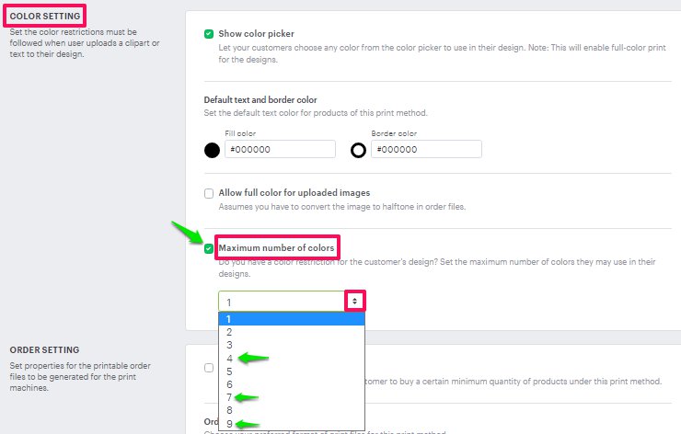Click the Maximum number of colors label
This screenshot has width=681, height=434.
276,248
